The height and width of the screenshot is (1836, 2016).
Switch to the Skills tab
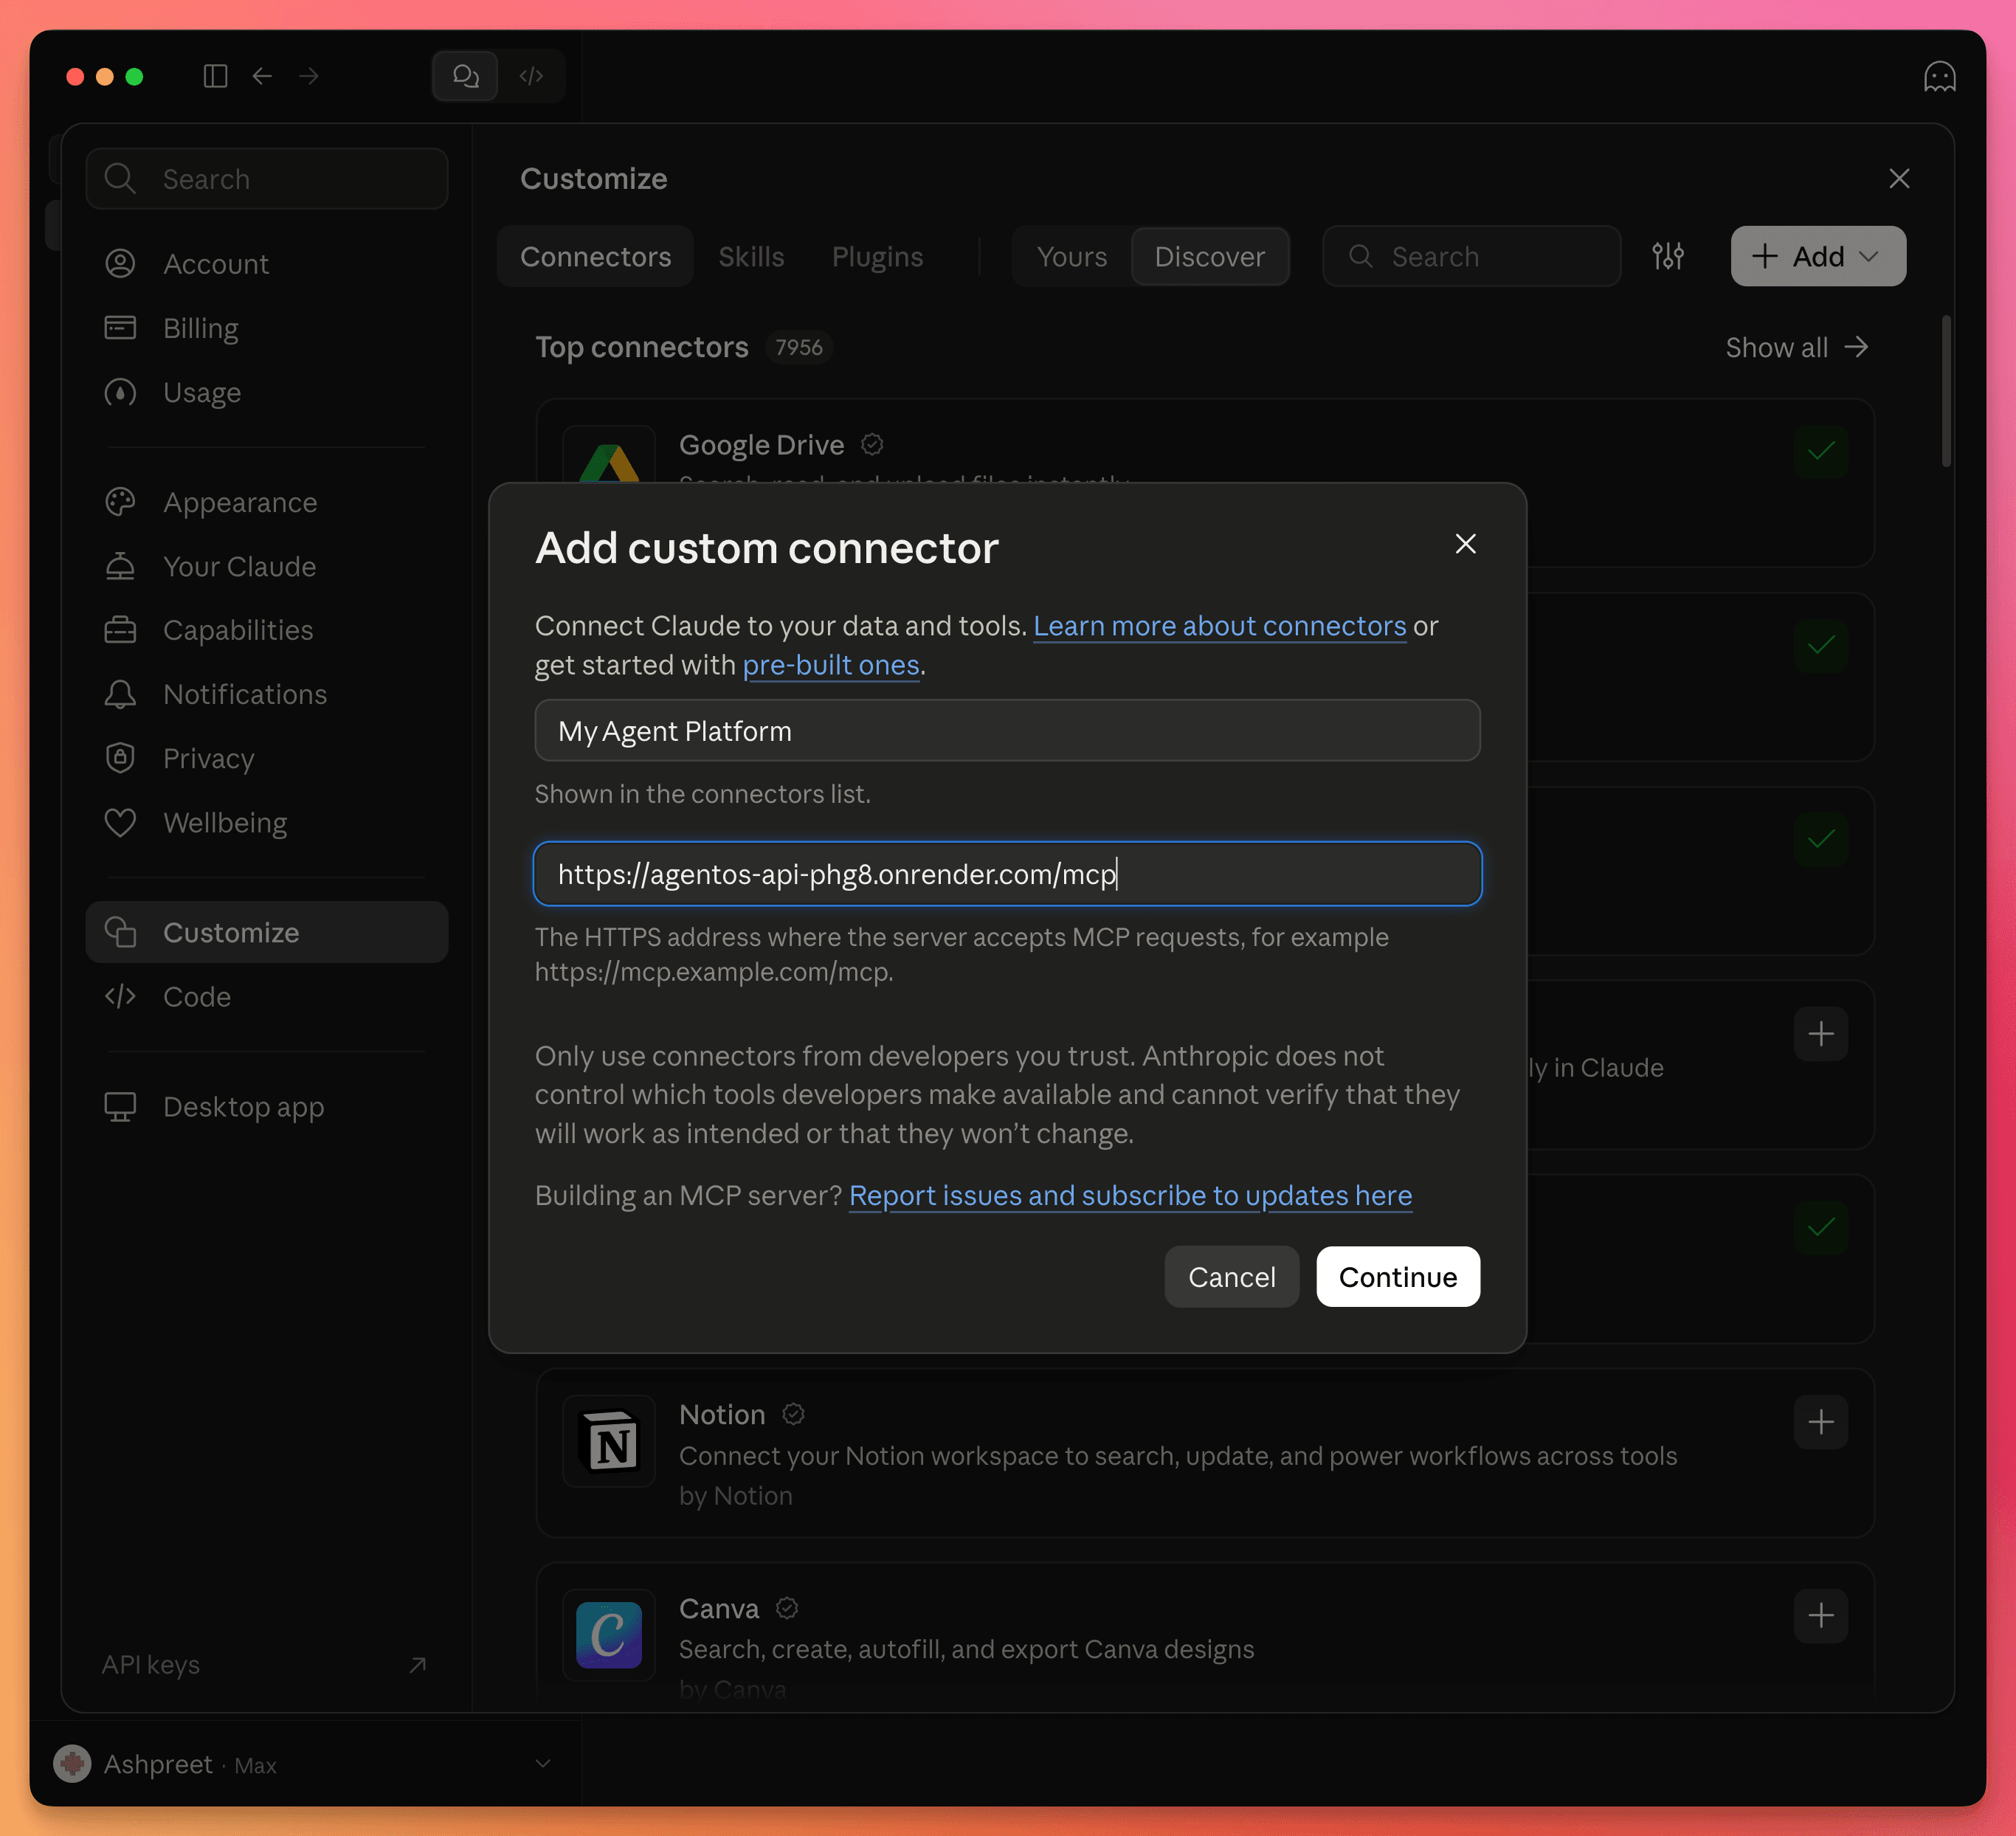point(751,256)
